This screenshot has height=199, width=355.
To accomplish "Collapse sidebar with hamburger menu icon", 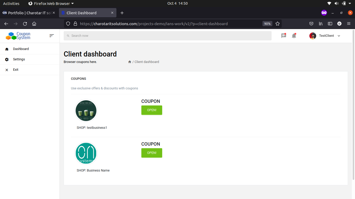I will click(x=52, y=36).
